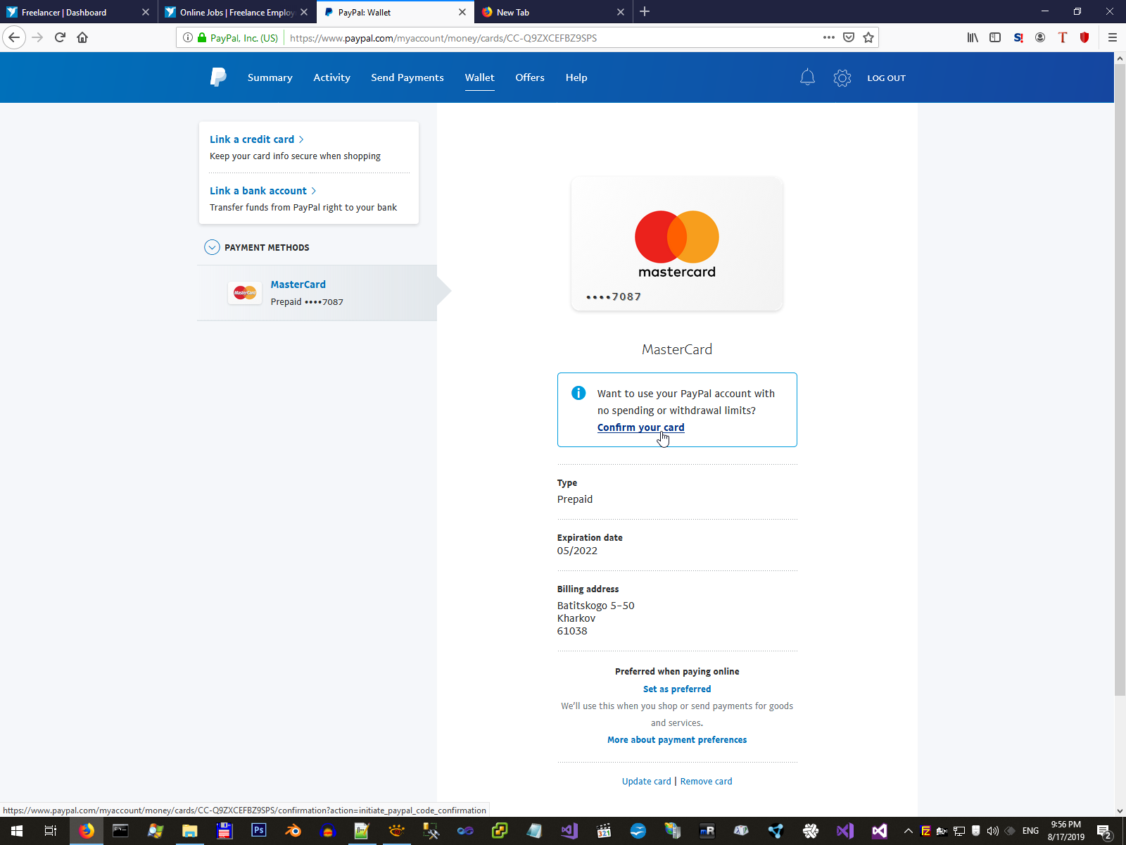Open Task View on the taskbar
Image resolution: width=1126 pixels, height=845 pixels.
pyautogui.click(x=51, y=831)
